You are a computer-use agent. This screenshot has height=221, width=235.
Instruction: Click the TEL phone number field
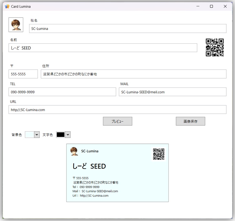click(x=62, y=92)
